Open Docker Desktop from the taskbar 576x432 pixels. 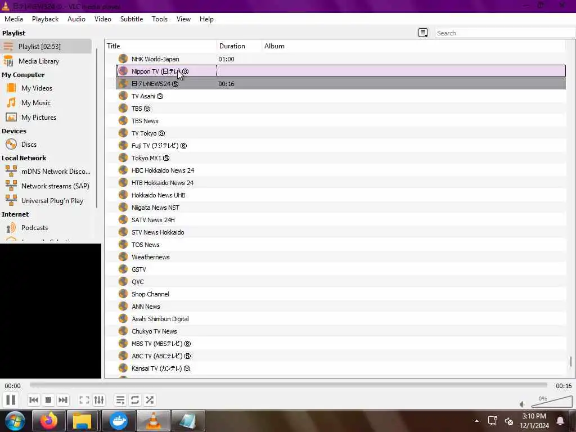[118, 421]
